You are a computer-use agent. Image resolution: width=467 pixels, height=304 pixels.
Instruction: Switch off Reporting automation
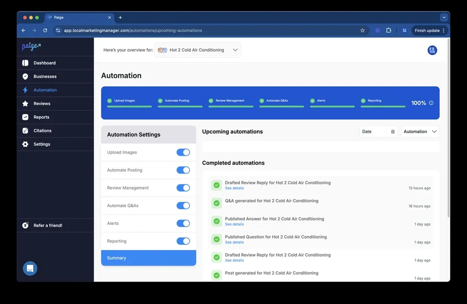tap(183, 241)
